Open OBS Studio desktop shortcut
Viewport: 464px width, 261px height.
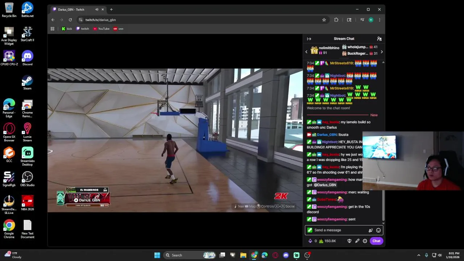coord(27,179)
